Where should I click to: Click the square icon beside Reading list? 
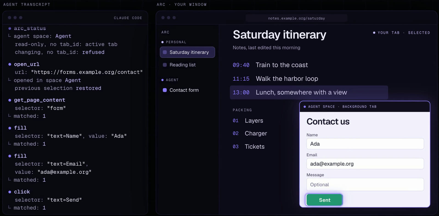pyautogui.click(x=165, y=65)
